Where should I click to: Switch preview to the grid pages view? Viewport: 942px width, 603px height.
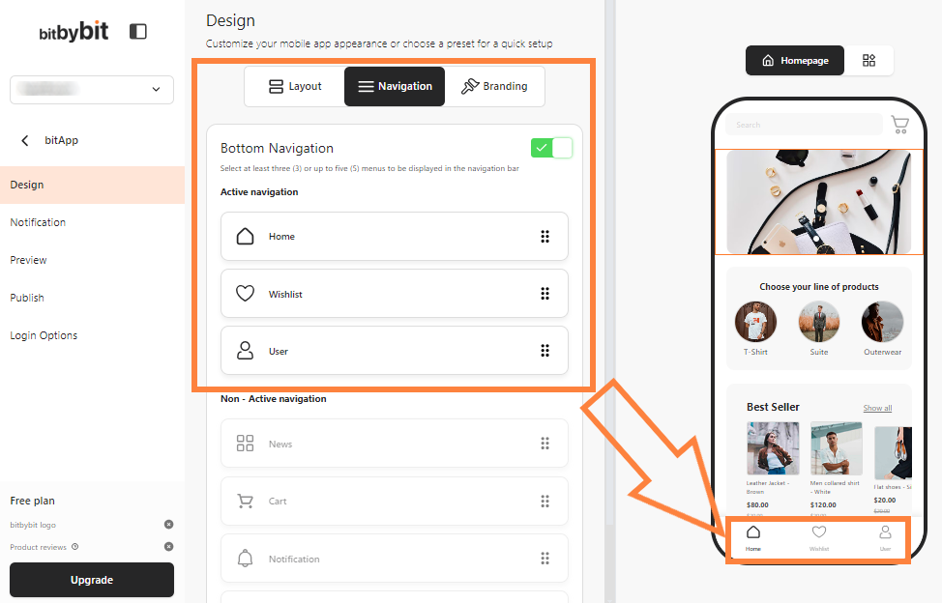click(x=868, y=61)
